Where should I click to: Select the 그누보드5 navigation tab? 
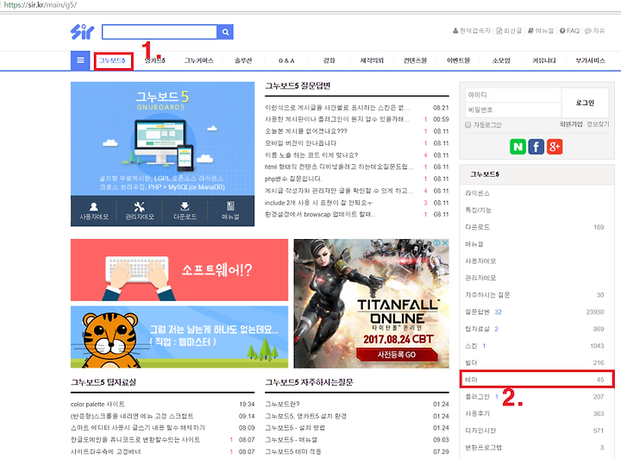(112, 60)
